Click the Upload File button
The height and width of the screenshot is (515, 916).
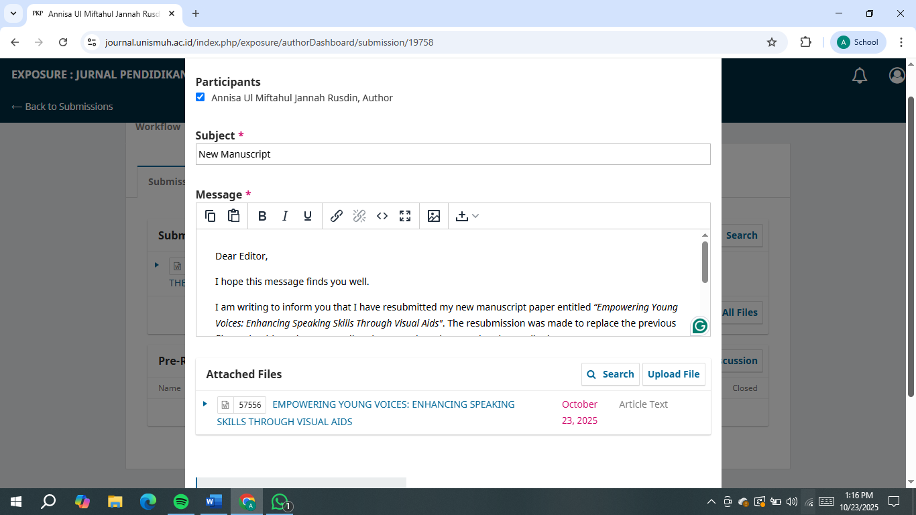click(x=673, y=374)
